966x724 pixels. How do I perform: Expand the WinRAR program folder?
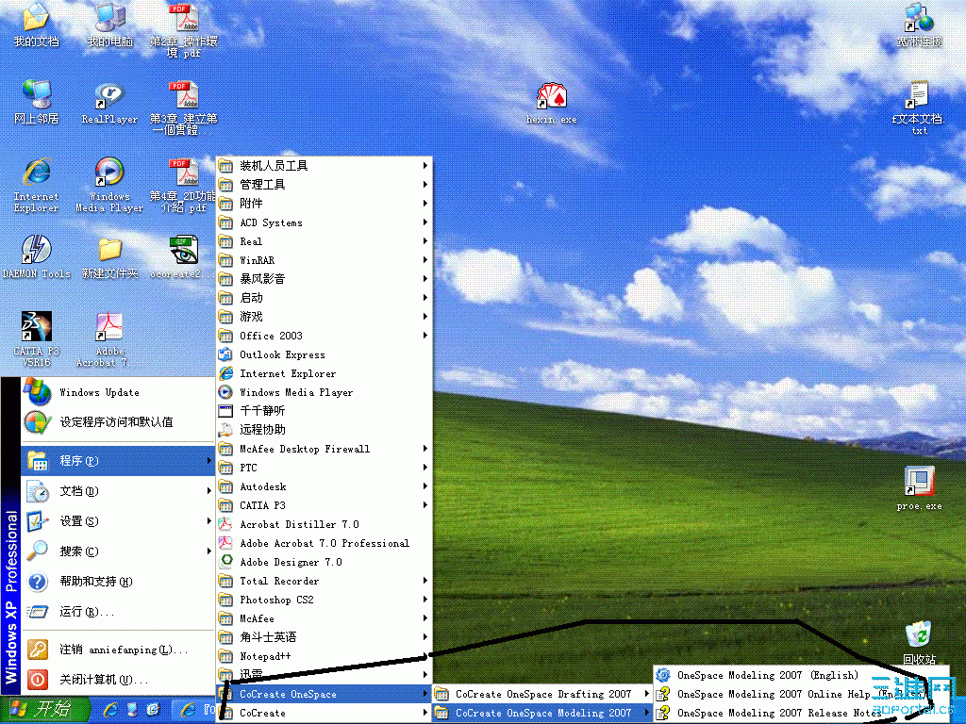(x=325, y=260)
